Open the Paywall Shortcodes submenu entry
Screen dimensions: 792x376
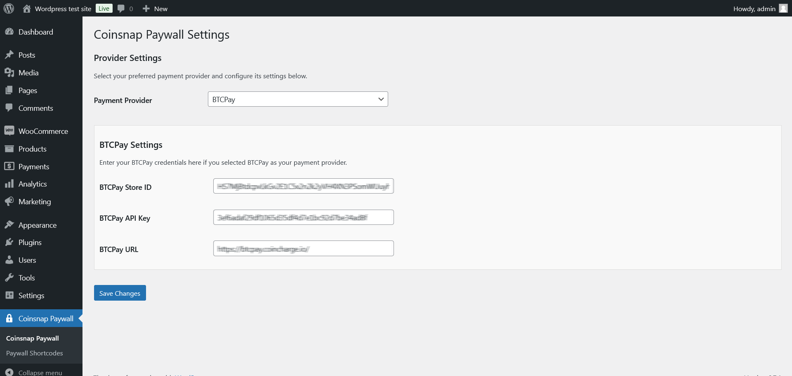34,353
